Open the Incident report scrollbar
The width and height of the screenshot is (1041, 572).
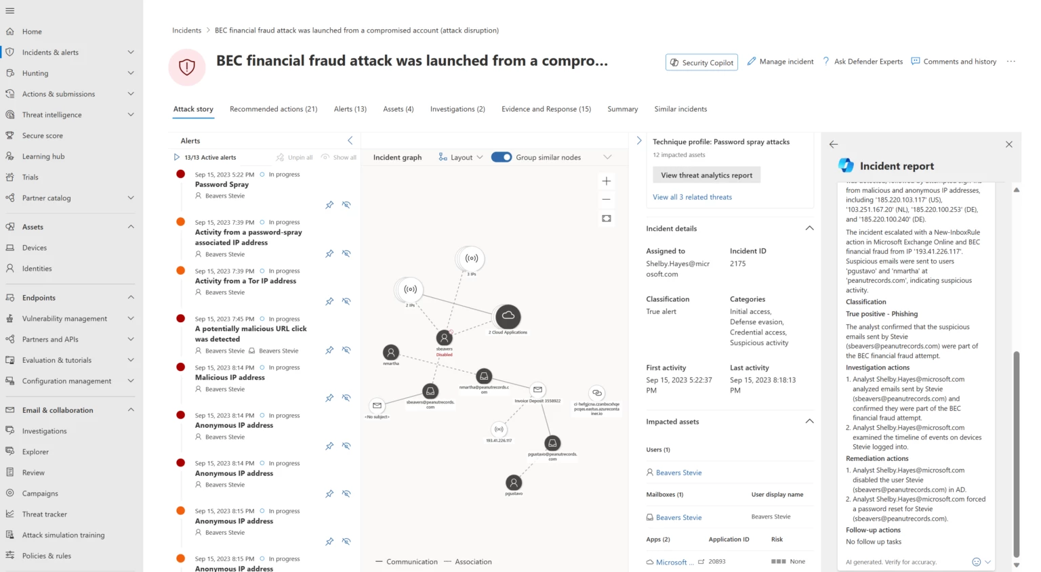click(x=1016, y=454)
